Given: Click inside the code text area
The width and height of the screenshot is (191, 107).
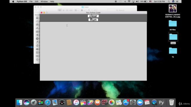Looking at the screenshot, I should coord(93,51).
